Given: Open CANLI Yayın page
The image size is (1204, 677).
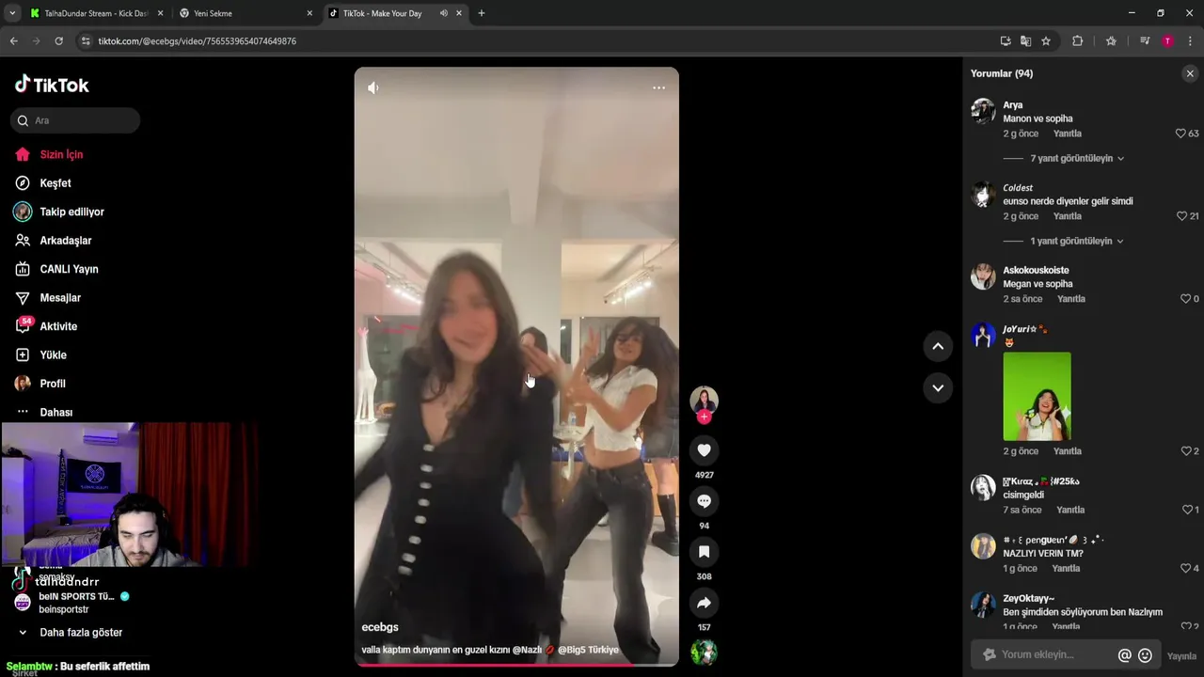Looking at the screenshot, I should point(69,269).
